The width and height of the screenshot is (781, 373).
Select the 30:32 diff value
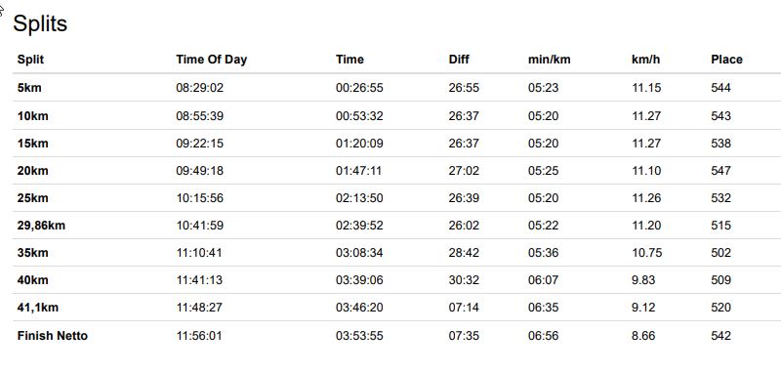pyautogui.click(x=464, y=280)
